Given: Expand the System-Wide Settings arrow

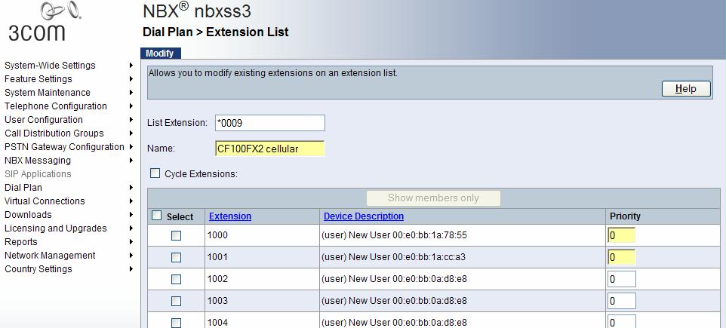Looking at the screenshot, I should [131, 66].
